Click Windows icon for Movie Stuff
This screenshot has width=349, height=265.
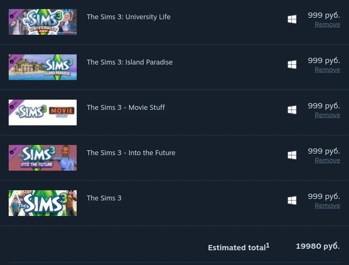292,110
